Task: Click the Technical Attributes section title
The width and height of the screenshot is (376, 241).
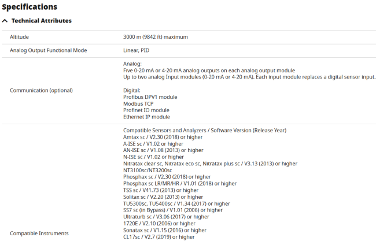Action: [x=42, y=21]
